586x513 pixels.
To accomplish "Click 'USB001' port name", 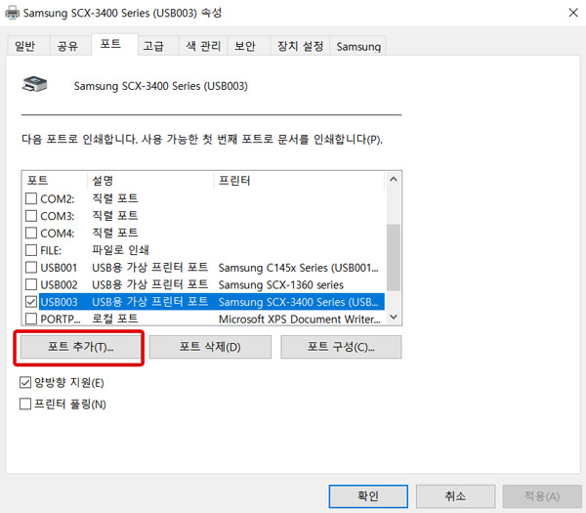I will (x=59, y=268).
